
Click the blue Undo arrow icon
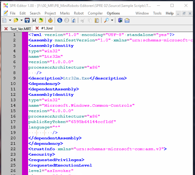59,20
